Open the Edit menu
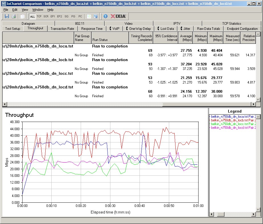The height and width of the screenshot is (224, 263). pyautogui.click(x=15, y=10)
